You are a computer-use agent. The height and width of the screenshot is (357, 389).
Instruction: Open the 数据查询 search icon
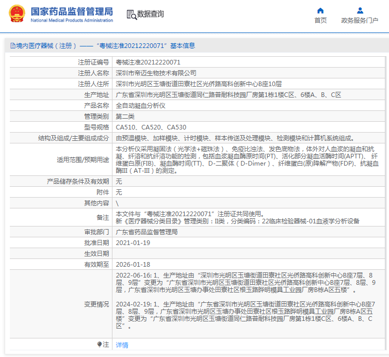coord(132,14)
